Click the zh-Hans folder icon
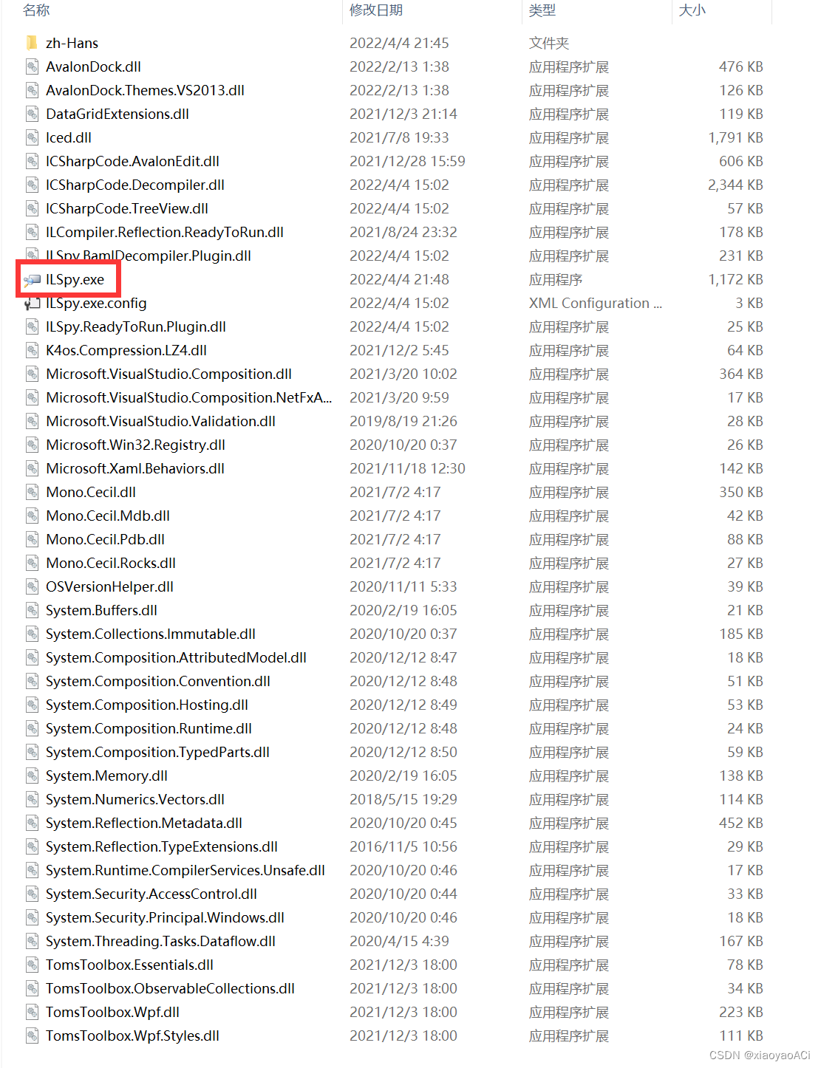The image size is (821, 1068). click(x=32, y=43)
